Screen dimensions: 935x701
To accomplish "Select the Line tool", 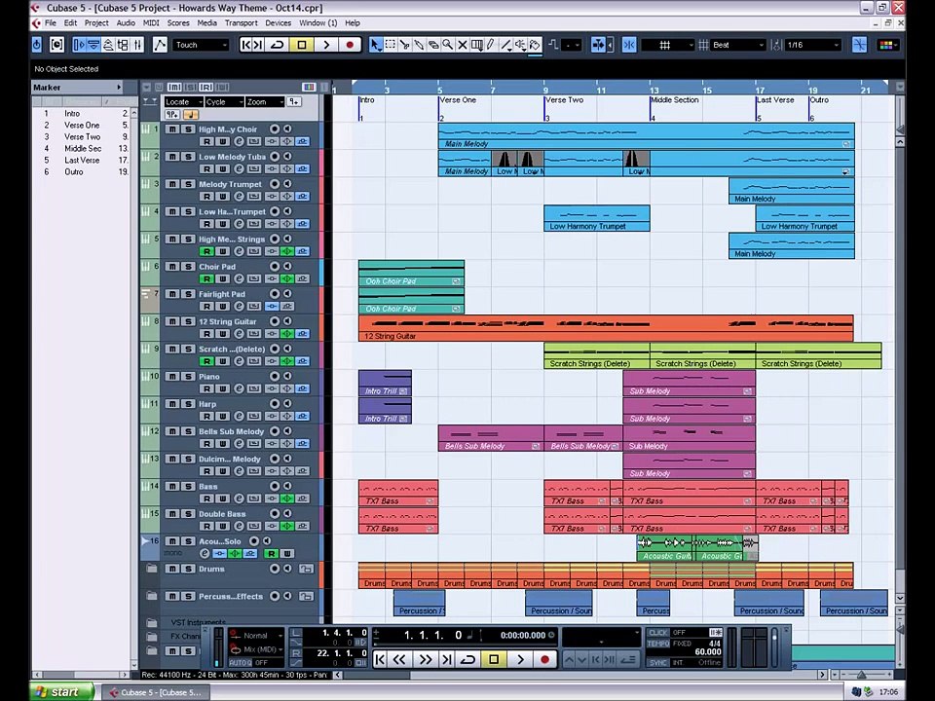I will pyautogui.click(x=505, y=45).
